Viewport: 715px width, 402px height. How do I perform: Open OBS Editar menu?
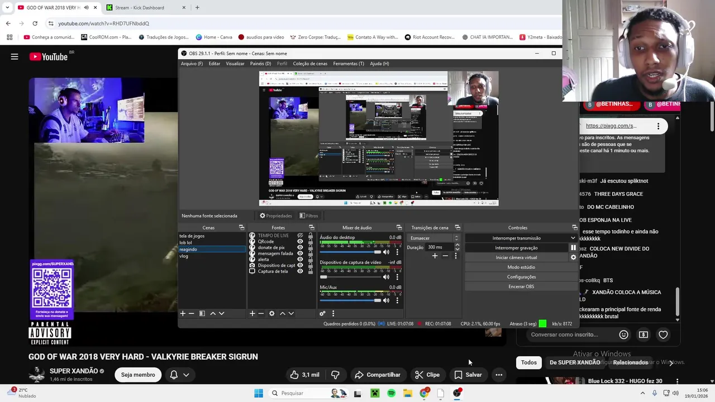214,64
